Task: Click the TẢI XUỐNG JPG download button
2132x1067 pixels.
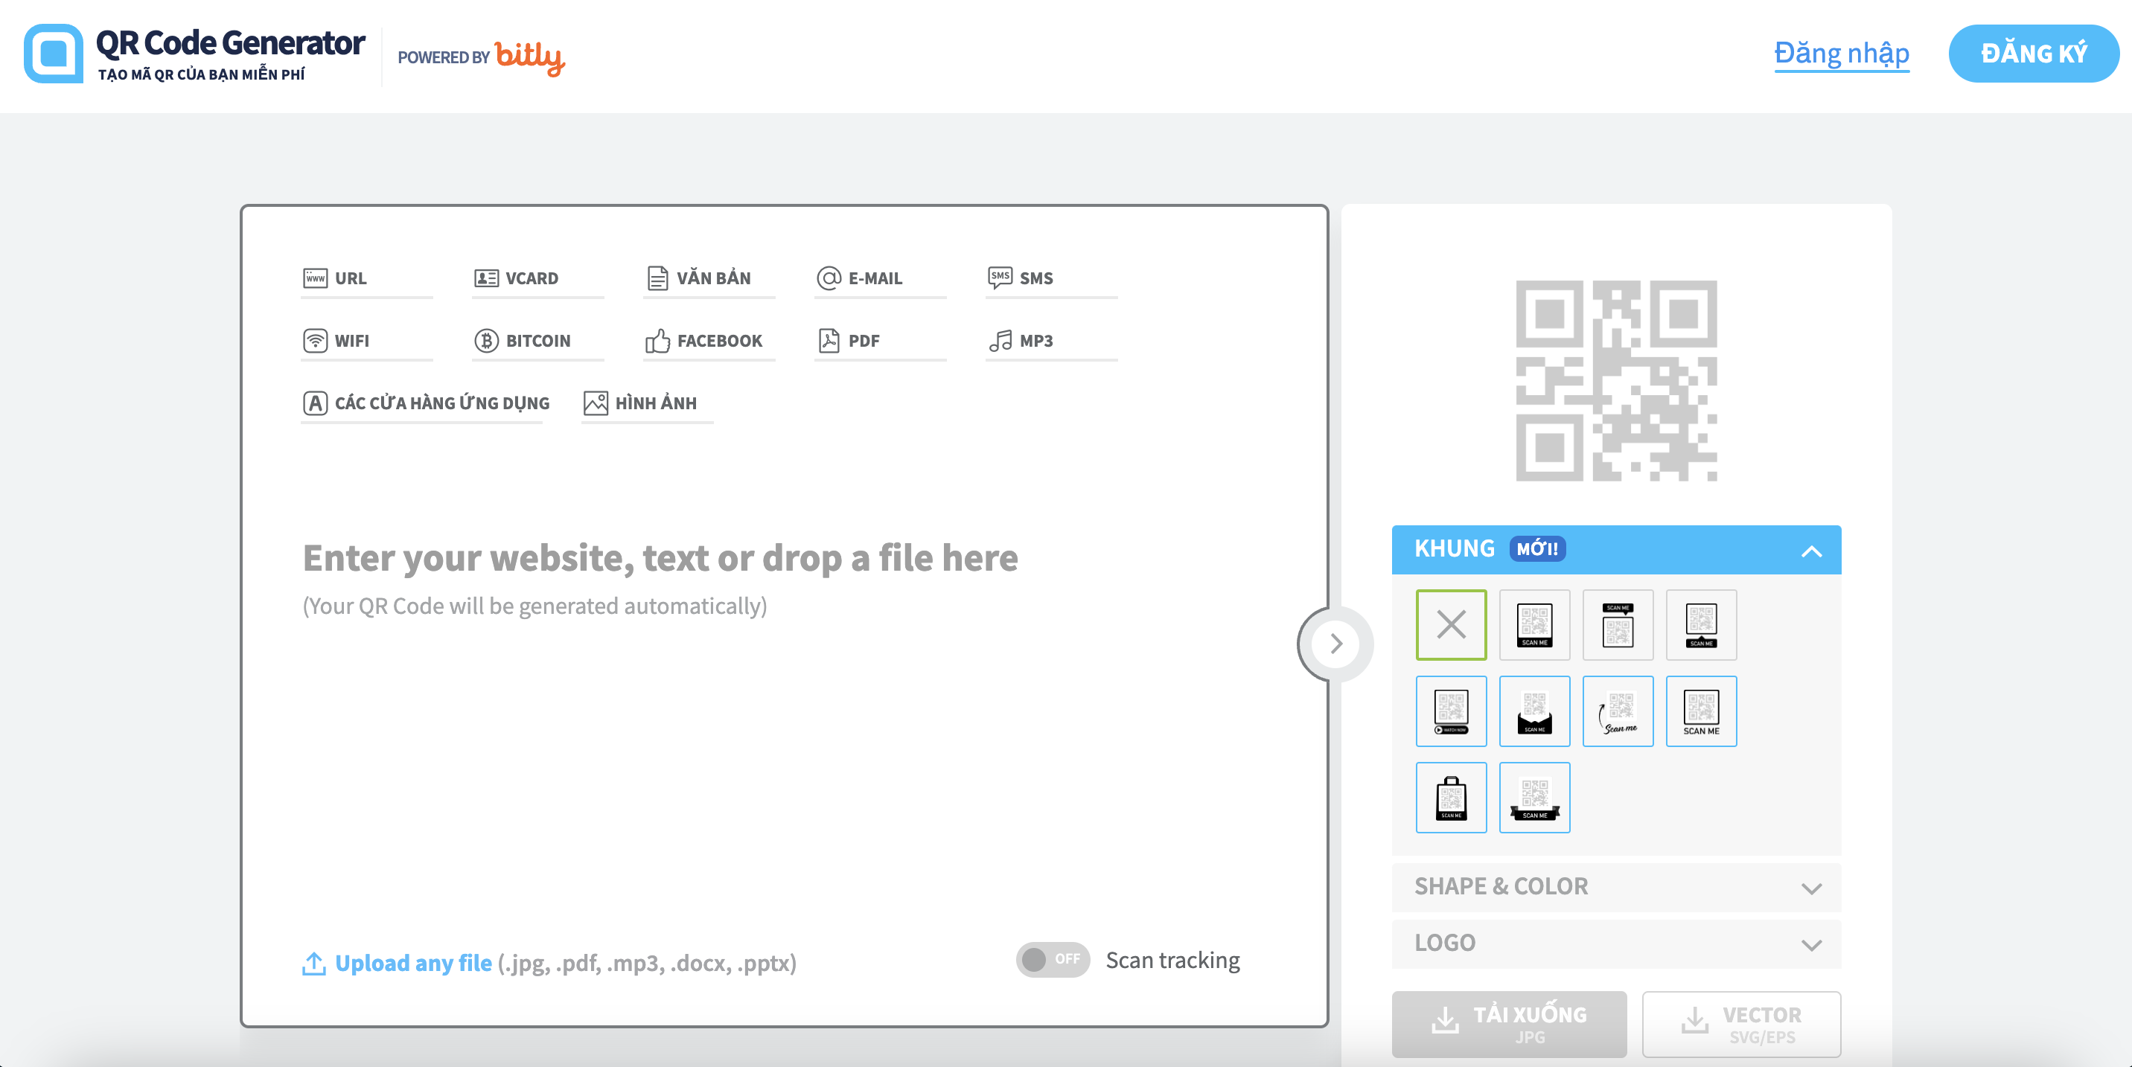Action: click(1509, 1024)
